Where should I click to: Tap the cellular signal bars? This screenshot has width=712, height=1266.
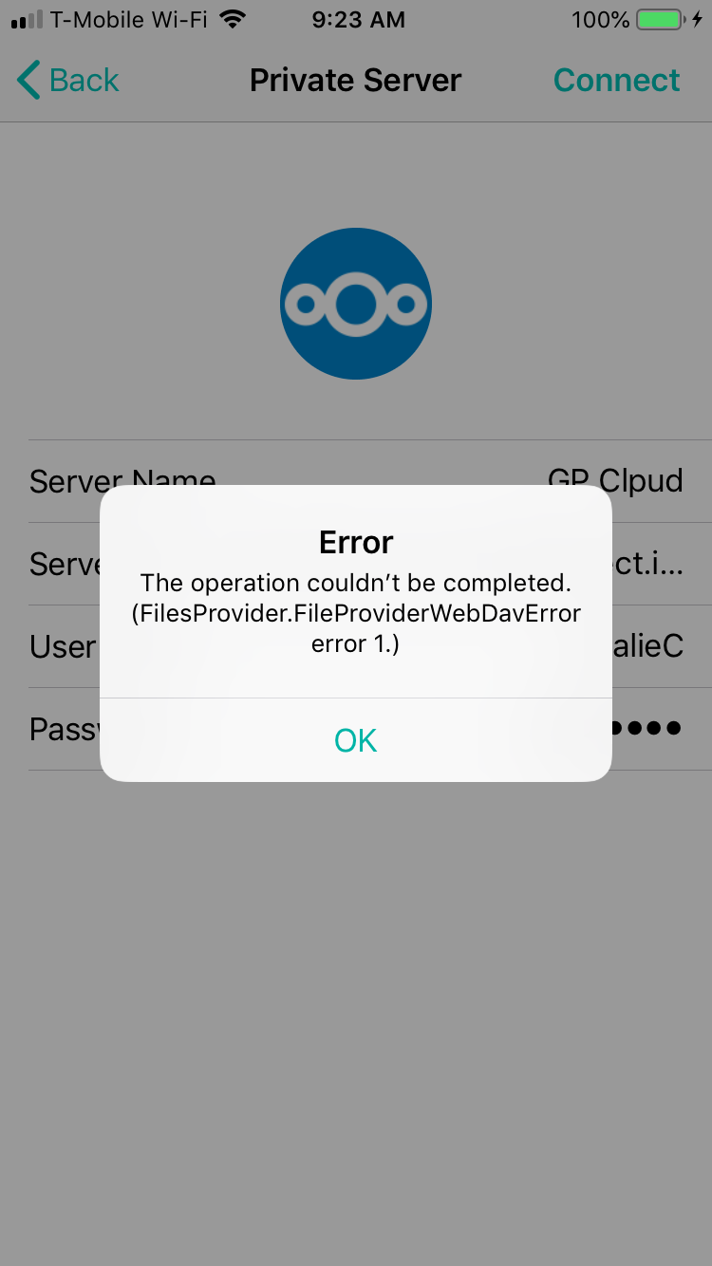(x=27, y=20)
